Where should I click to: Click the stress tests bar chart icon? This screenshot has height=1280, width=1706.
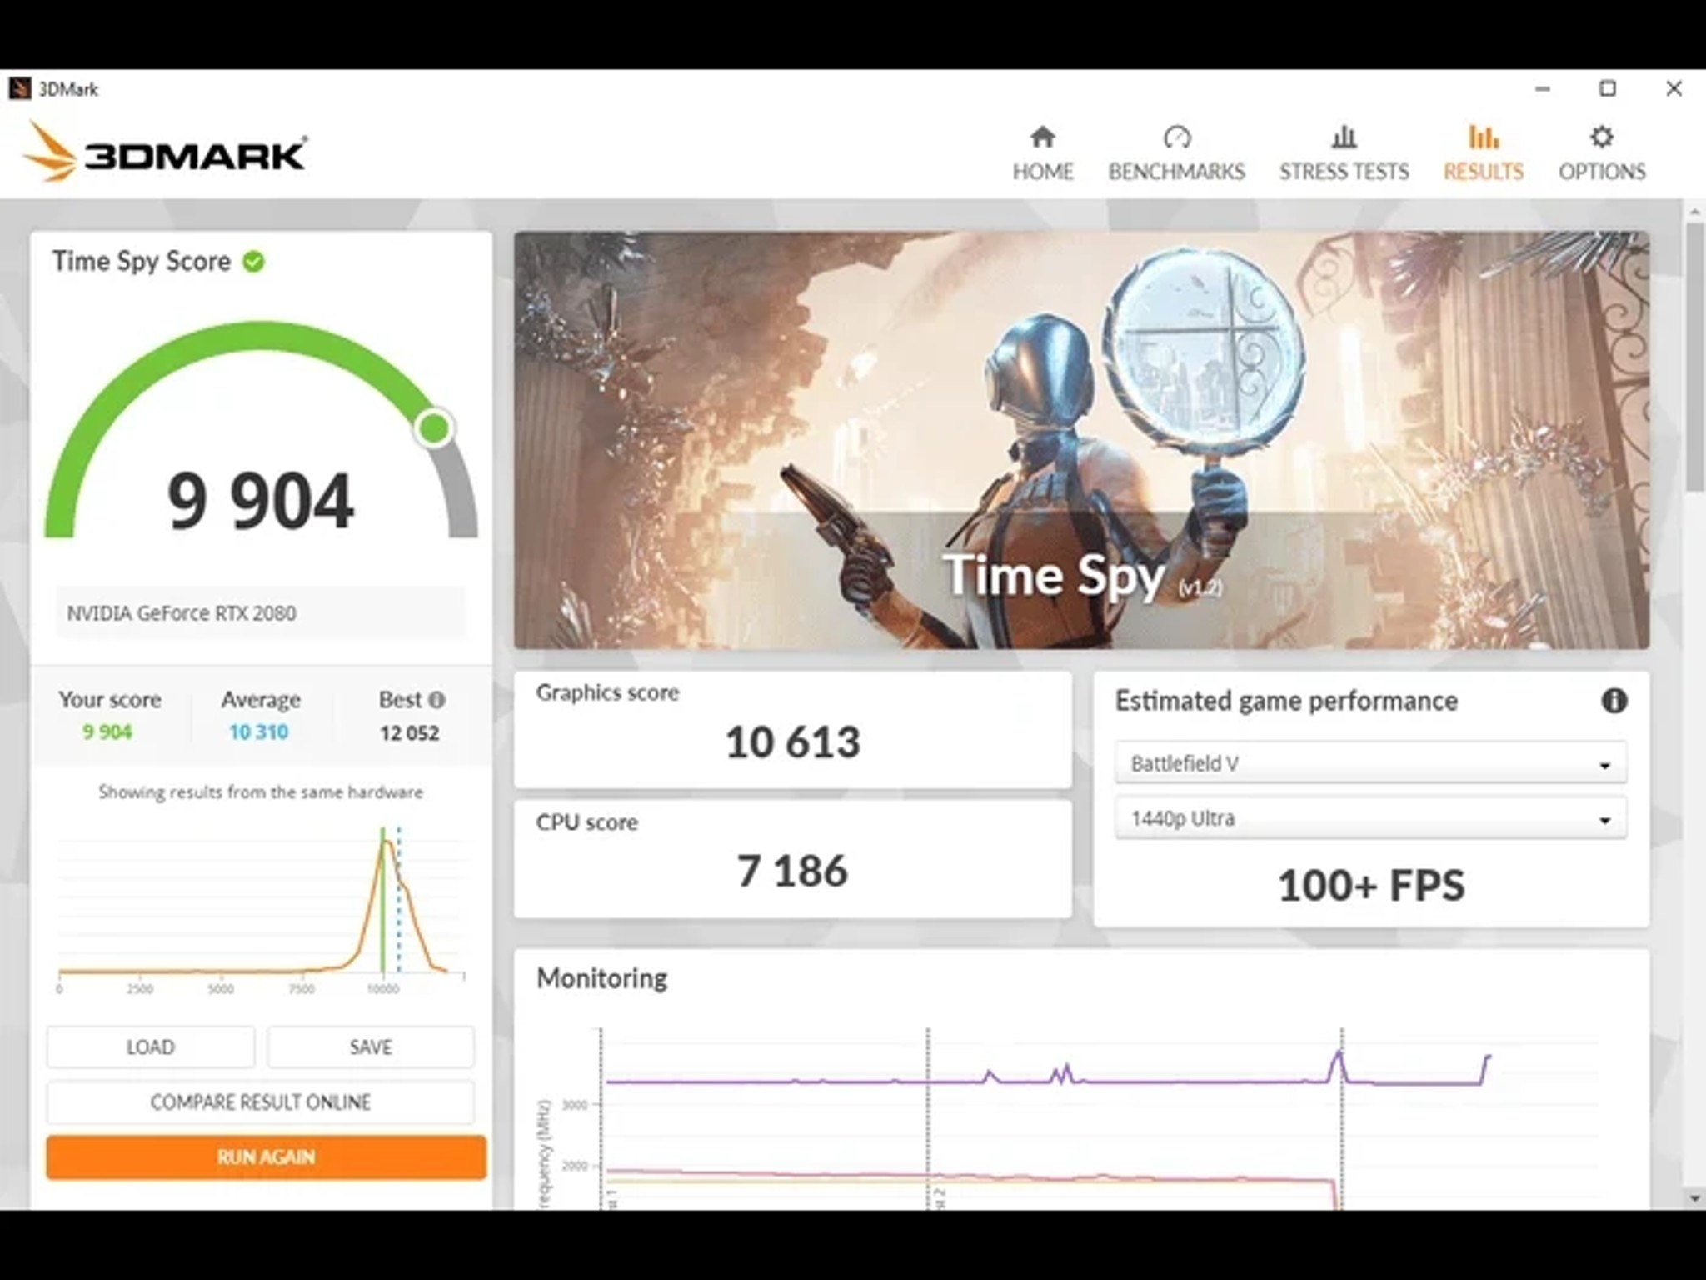click(x=1344, y=137)
